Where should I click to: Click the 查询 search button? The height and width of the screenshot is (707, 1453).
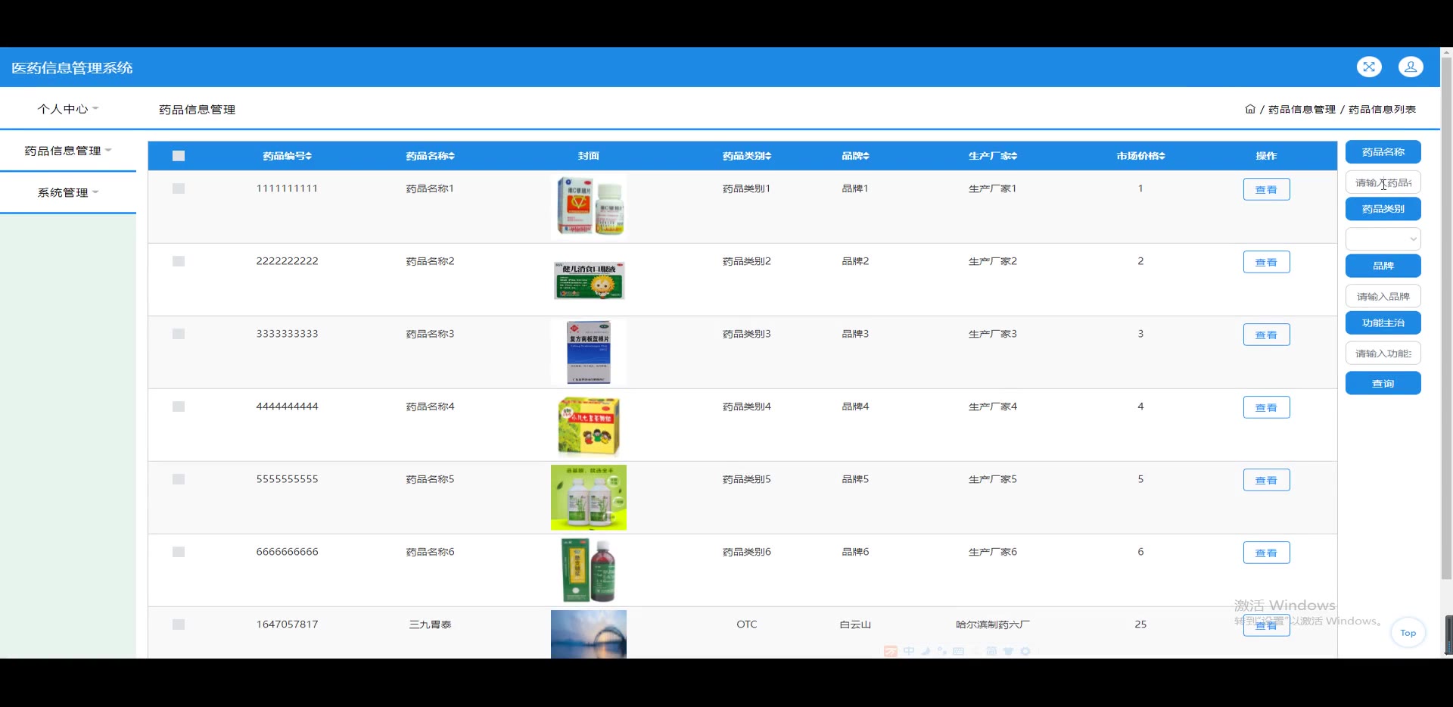pyautogui.click(x=1383, y=384)
